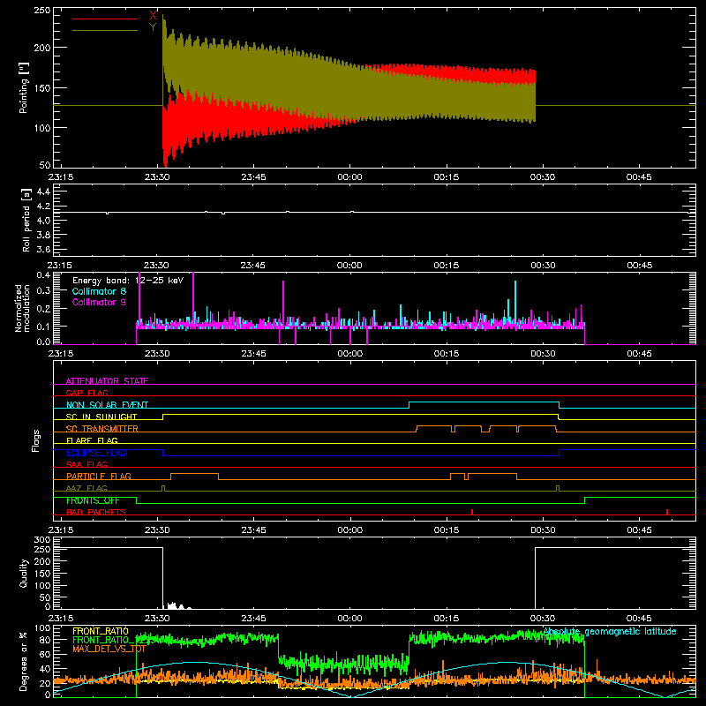Select the 3.6 tick on Roll period axis
Viewport: 706px width, 706px height.
(x=43, y=249)
